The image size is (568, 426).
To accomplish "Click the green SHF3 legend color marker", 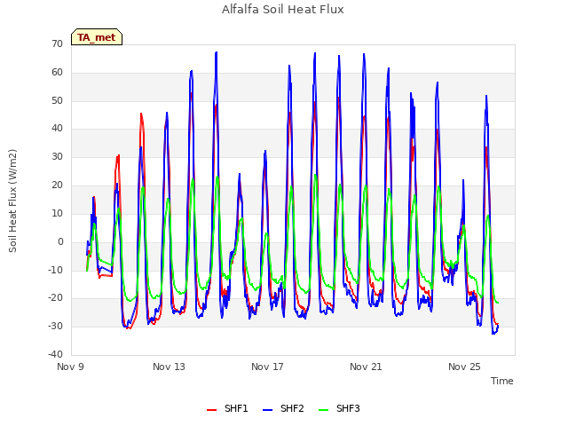I will (x=323, y=410).
